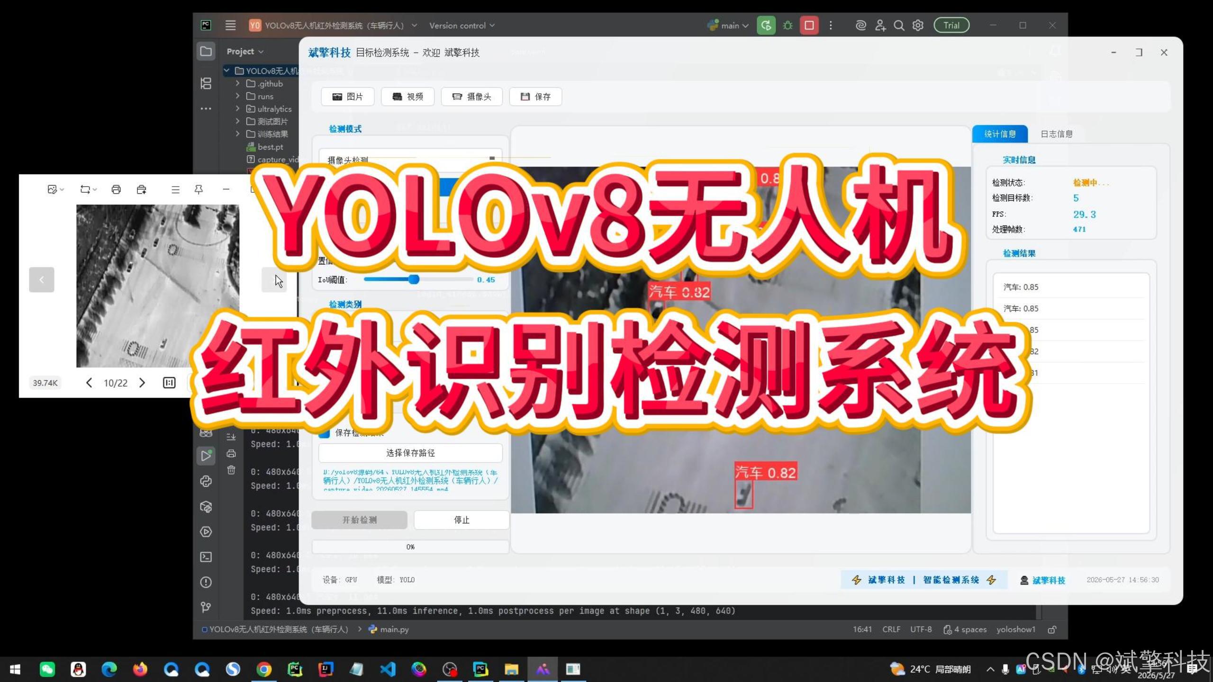This screenshot has width=1213, height=682.
Task: Click the 保存 button
Action: (x=535, y=97)
